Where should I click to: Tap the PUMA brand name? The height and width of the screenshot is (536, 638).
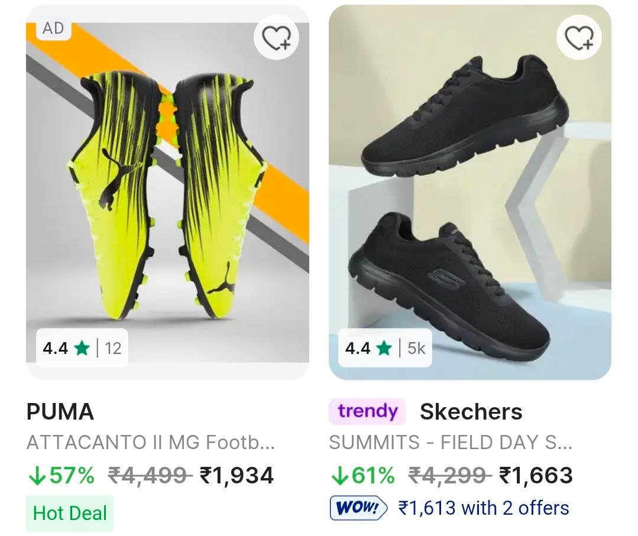60,412
